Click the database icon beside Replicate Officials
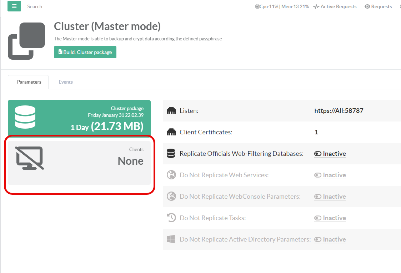This screenshot has width=401, height=273. point(171,154)
